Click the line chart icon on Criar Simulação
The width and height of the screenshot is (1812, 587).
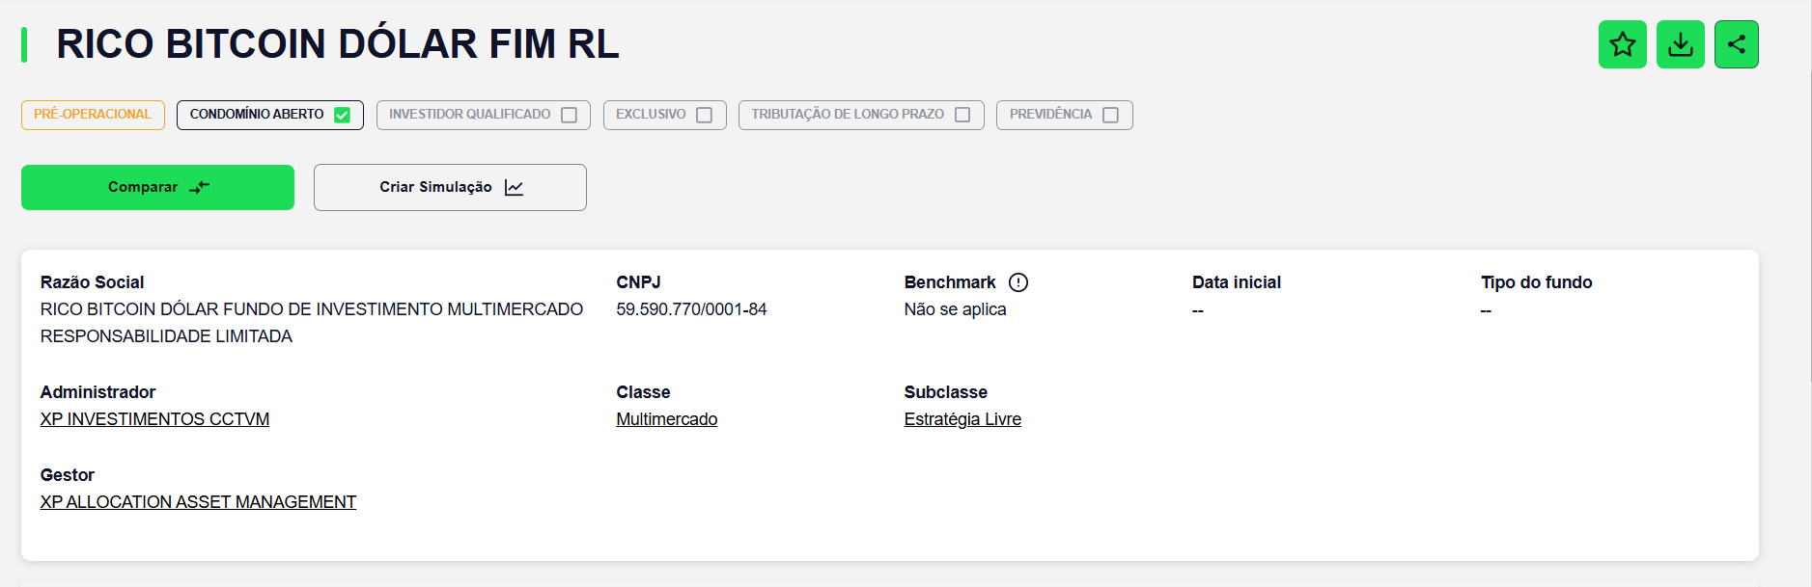coord(514,188)
